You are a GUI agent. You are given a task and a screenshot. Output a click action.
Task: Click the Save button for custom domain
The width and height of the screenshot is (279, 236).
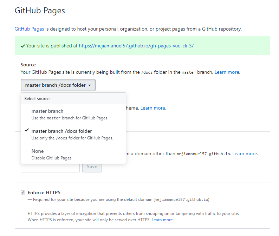point(92,168)
